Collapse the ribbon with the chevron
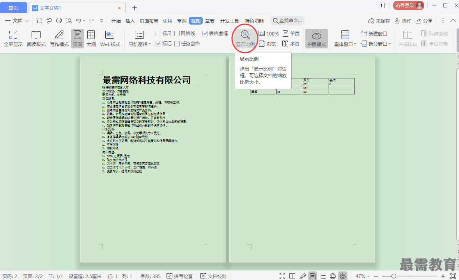459x280 pixels. tap(453, 21)
